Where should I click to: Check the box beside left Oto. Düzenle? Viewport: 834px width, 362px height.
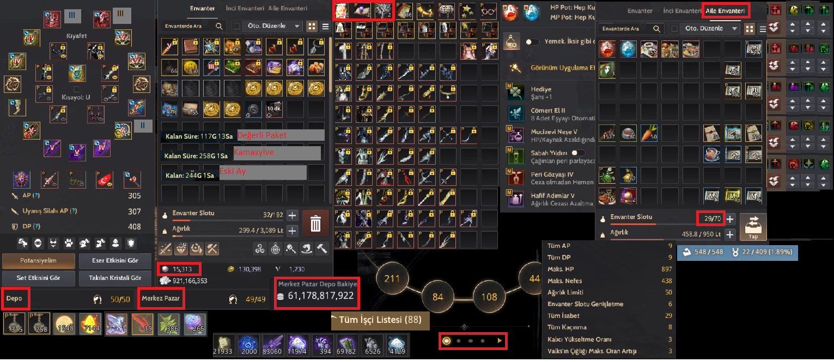point(236,26)
